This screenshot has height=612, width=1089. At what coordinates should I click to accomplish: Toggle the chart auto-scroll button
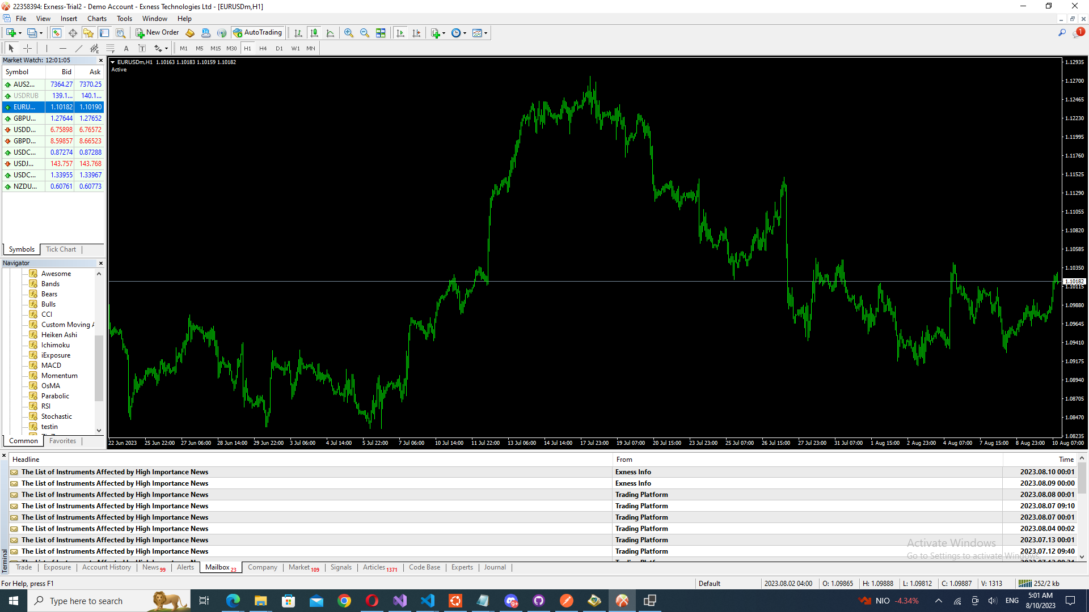pos(400,33)
